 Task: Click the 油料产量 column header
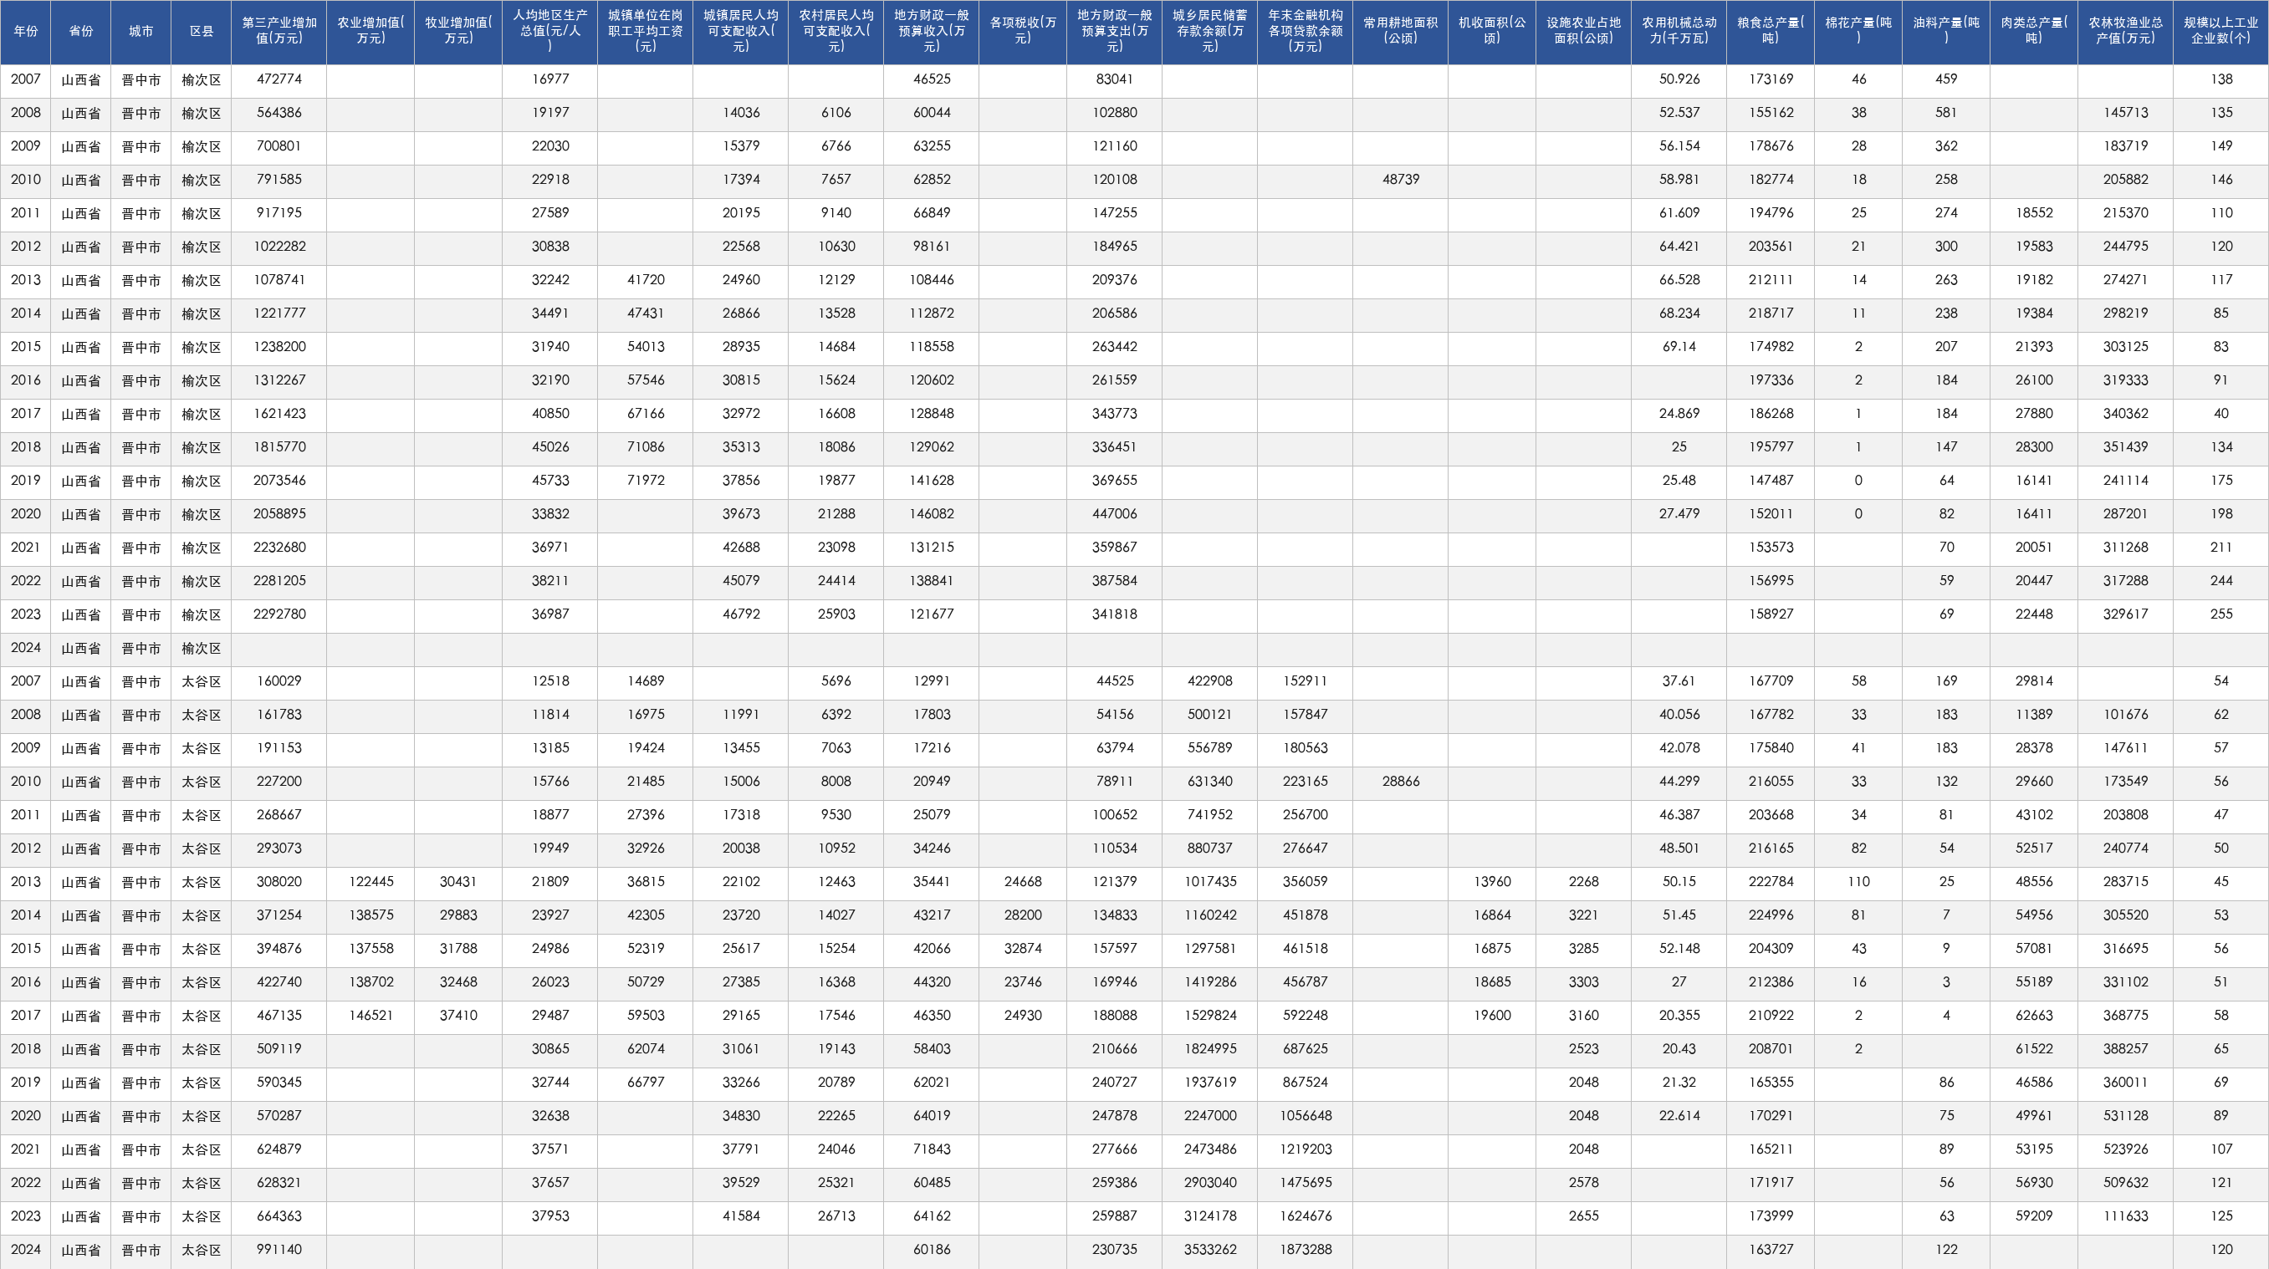[1947, 32]
